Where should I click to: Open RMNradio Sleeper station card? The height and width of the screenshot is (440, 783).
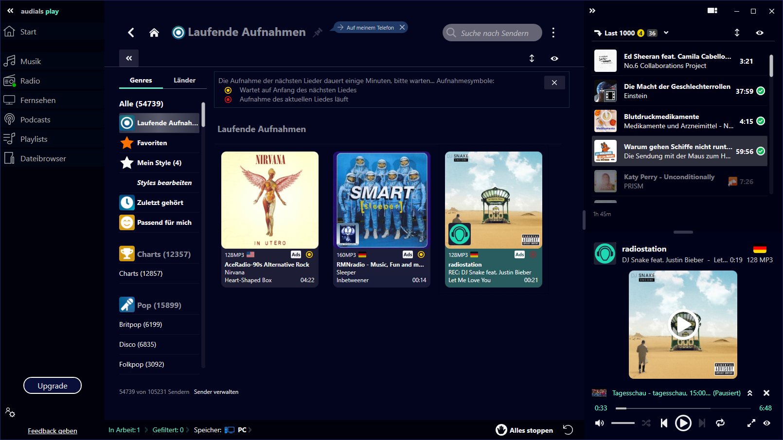point(382,220)
